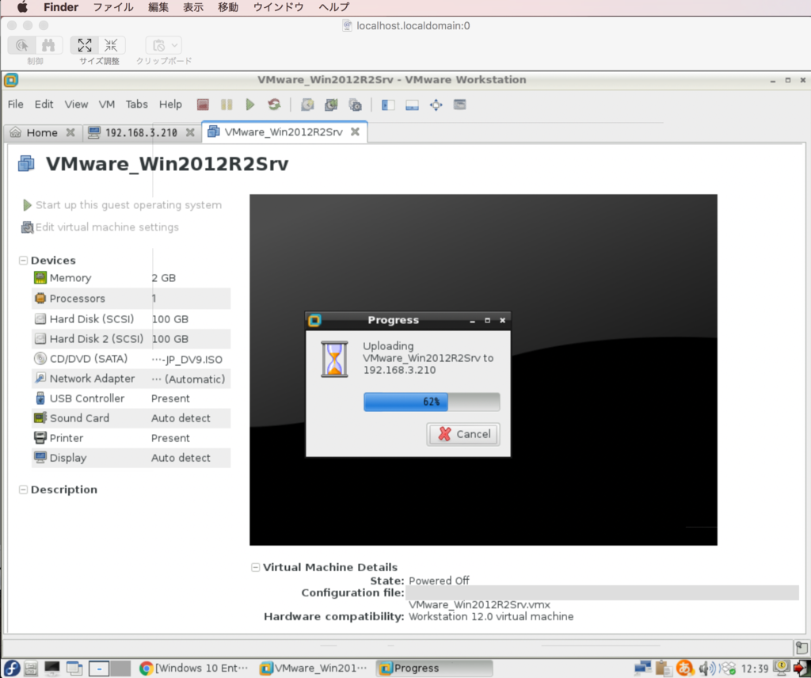This screenshot has height=678, width=811.
Task: Click the Revert snapshot toolbar icon
Action: coord(331,105)
